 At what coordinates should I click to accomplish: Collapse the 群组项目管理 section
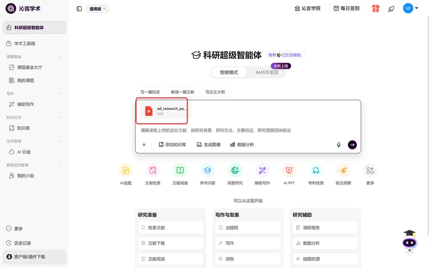click(61, 165)
